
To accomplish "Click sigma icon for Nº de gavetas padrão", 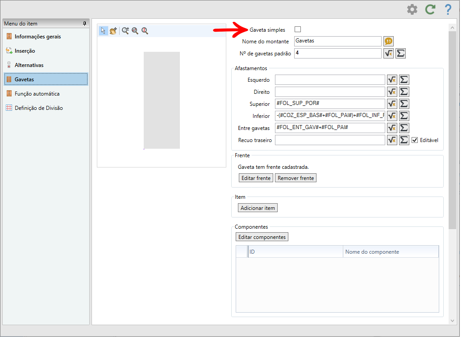I will click(401, 53).
